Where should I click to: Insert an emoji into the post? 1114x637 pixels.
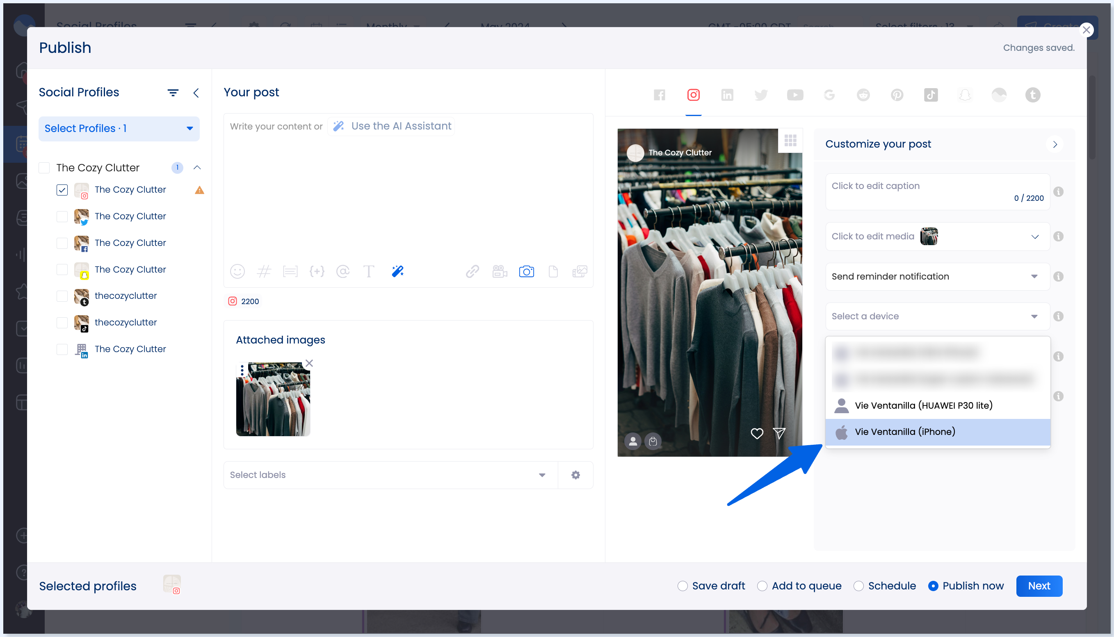(x=237, y=272)
